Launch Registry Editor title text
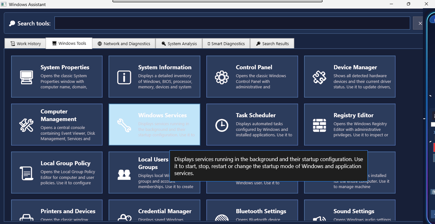435x224 pixels. click(x=353, y=115)
